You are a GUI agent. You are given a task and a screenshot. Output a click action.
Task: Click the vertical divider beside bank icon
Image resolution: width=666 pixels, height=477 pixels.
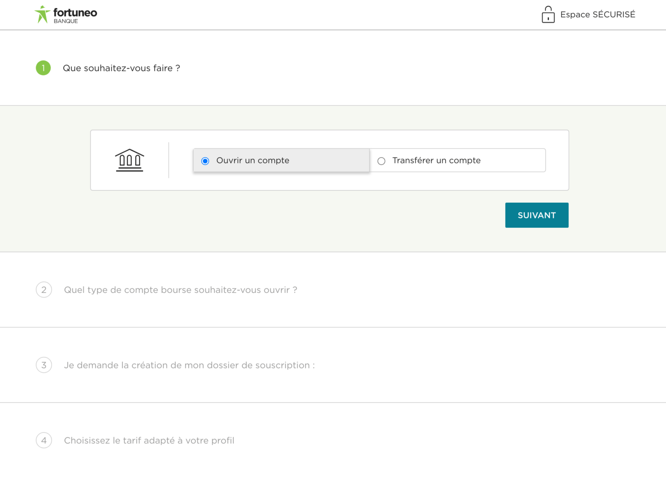169,160
